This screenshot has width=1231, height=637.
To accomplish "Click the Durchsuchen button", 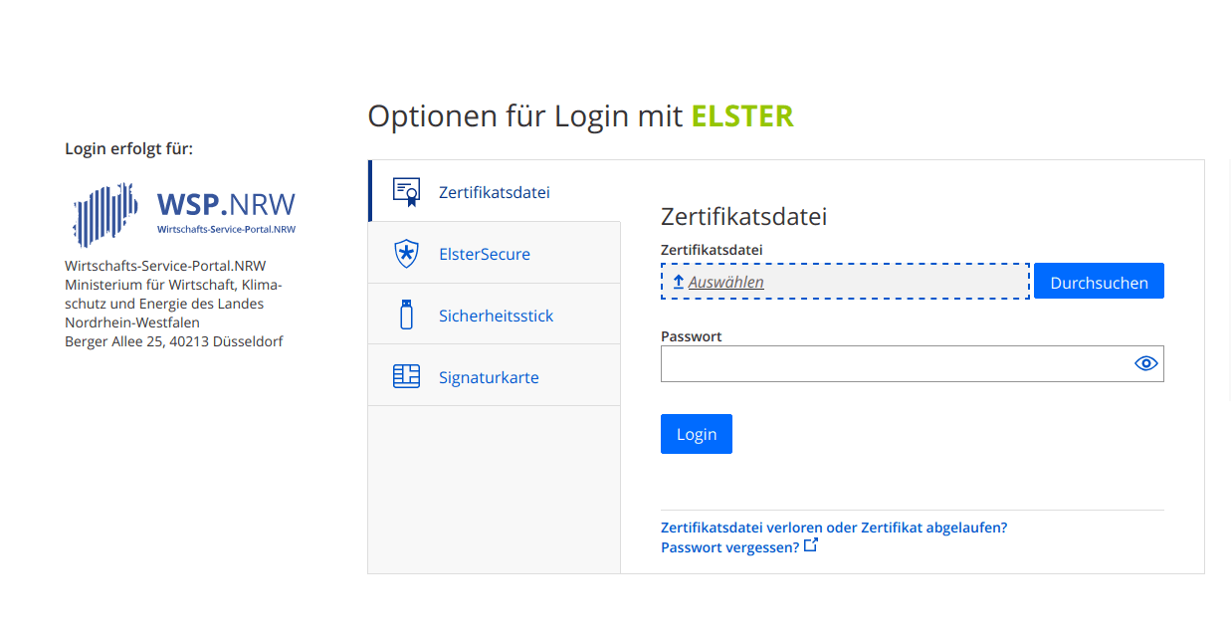I will (1099, 281).
